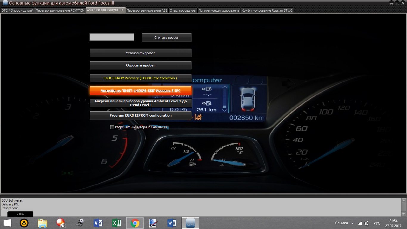Switch to Google Chrome in the taskbar

(x=135, y=223)
